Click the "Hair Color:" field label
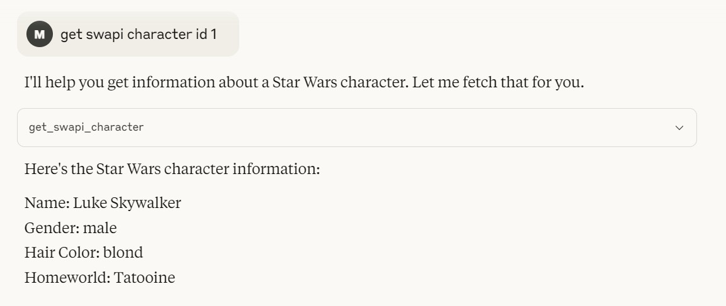726x306 pixels. 62,253
